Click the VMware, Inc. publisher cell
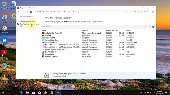 pyautogui.click(x=86, y=54)
